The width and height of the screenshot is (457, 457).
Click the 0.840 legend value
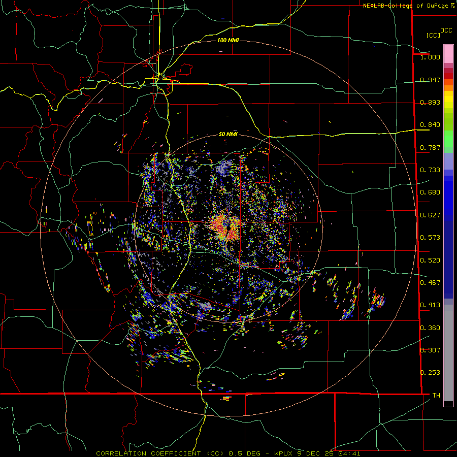pos(430,125)
